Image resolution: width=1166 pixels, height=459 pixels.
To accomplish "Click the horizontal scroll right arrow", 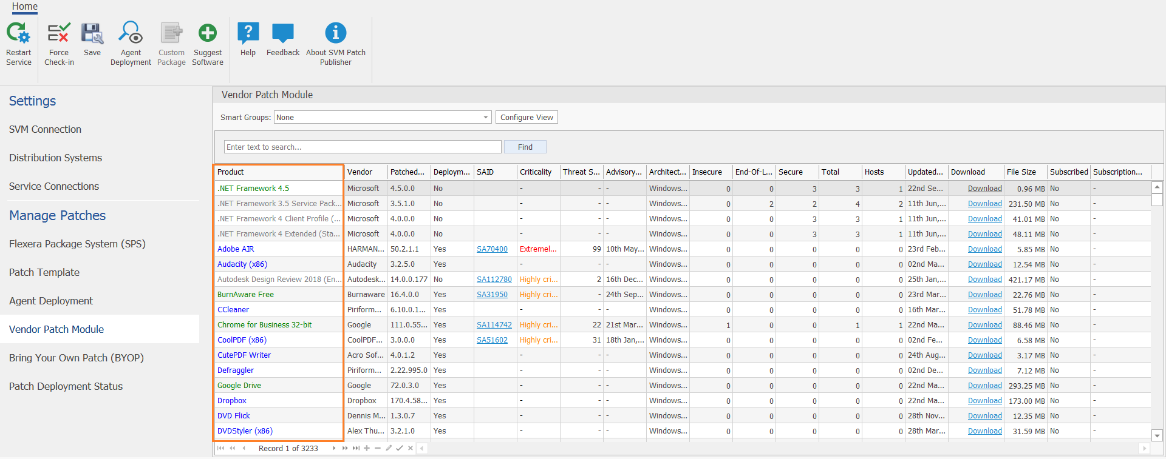I will (1144, 448).
